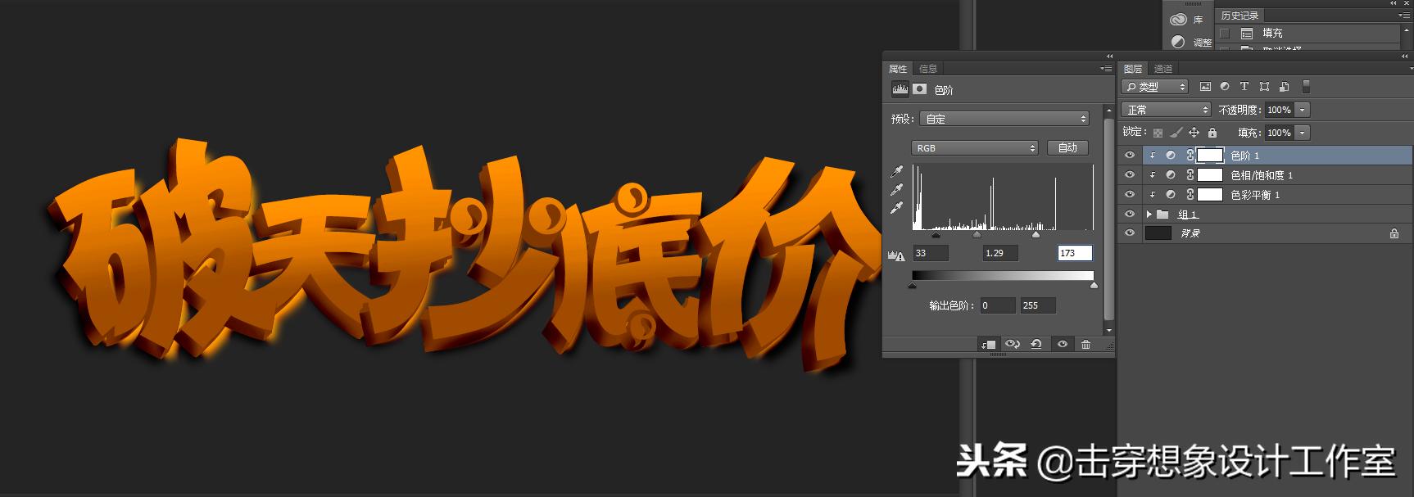
Task: Toggle the 填充 history state checkbox
Action: [1225, 34]
